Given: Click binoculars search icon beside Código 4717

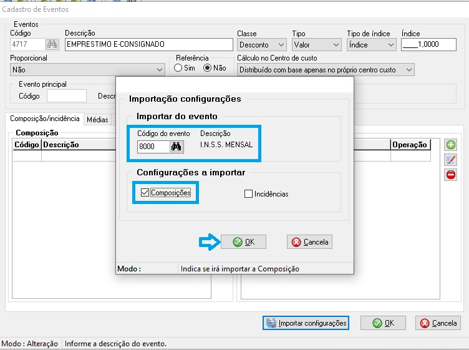Looking at the screenshot, I should click(x=52, y=45).
